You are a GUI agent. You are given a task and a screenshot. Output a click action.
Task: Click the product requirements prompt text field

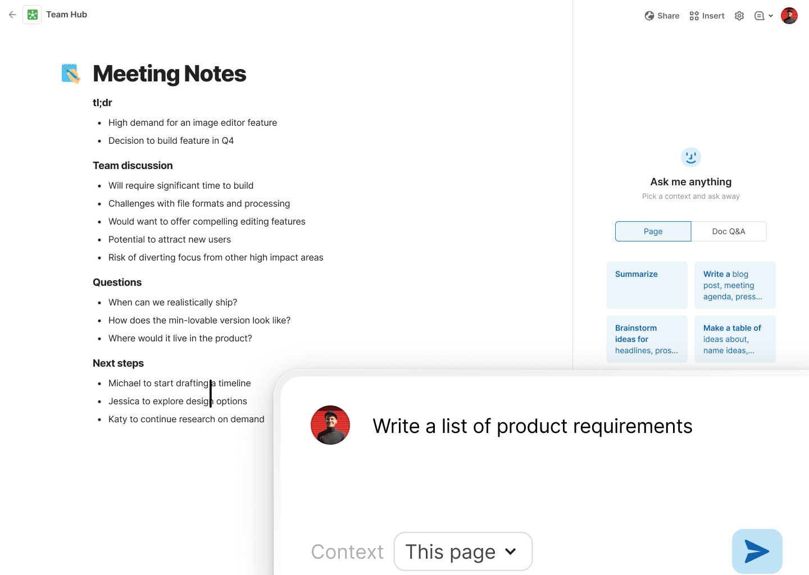point(532,426)
